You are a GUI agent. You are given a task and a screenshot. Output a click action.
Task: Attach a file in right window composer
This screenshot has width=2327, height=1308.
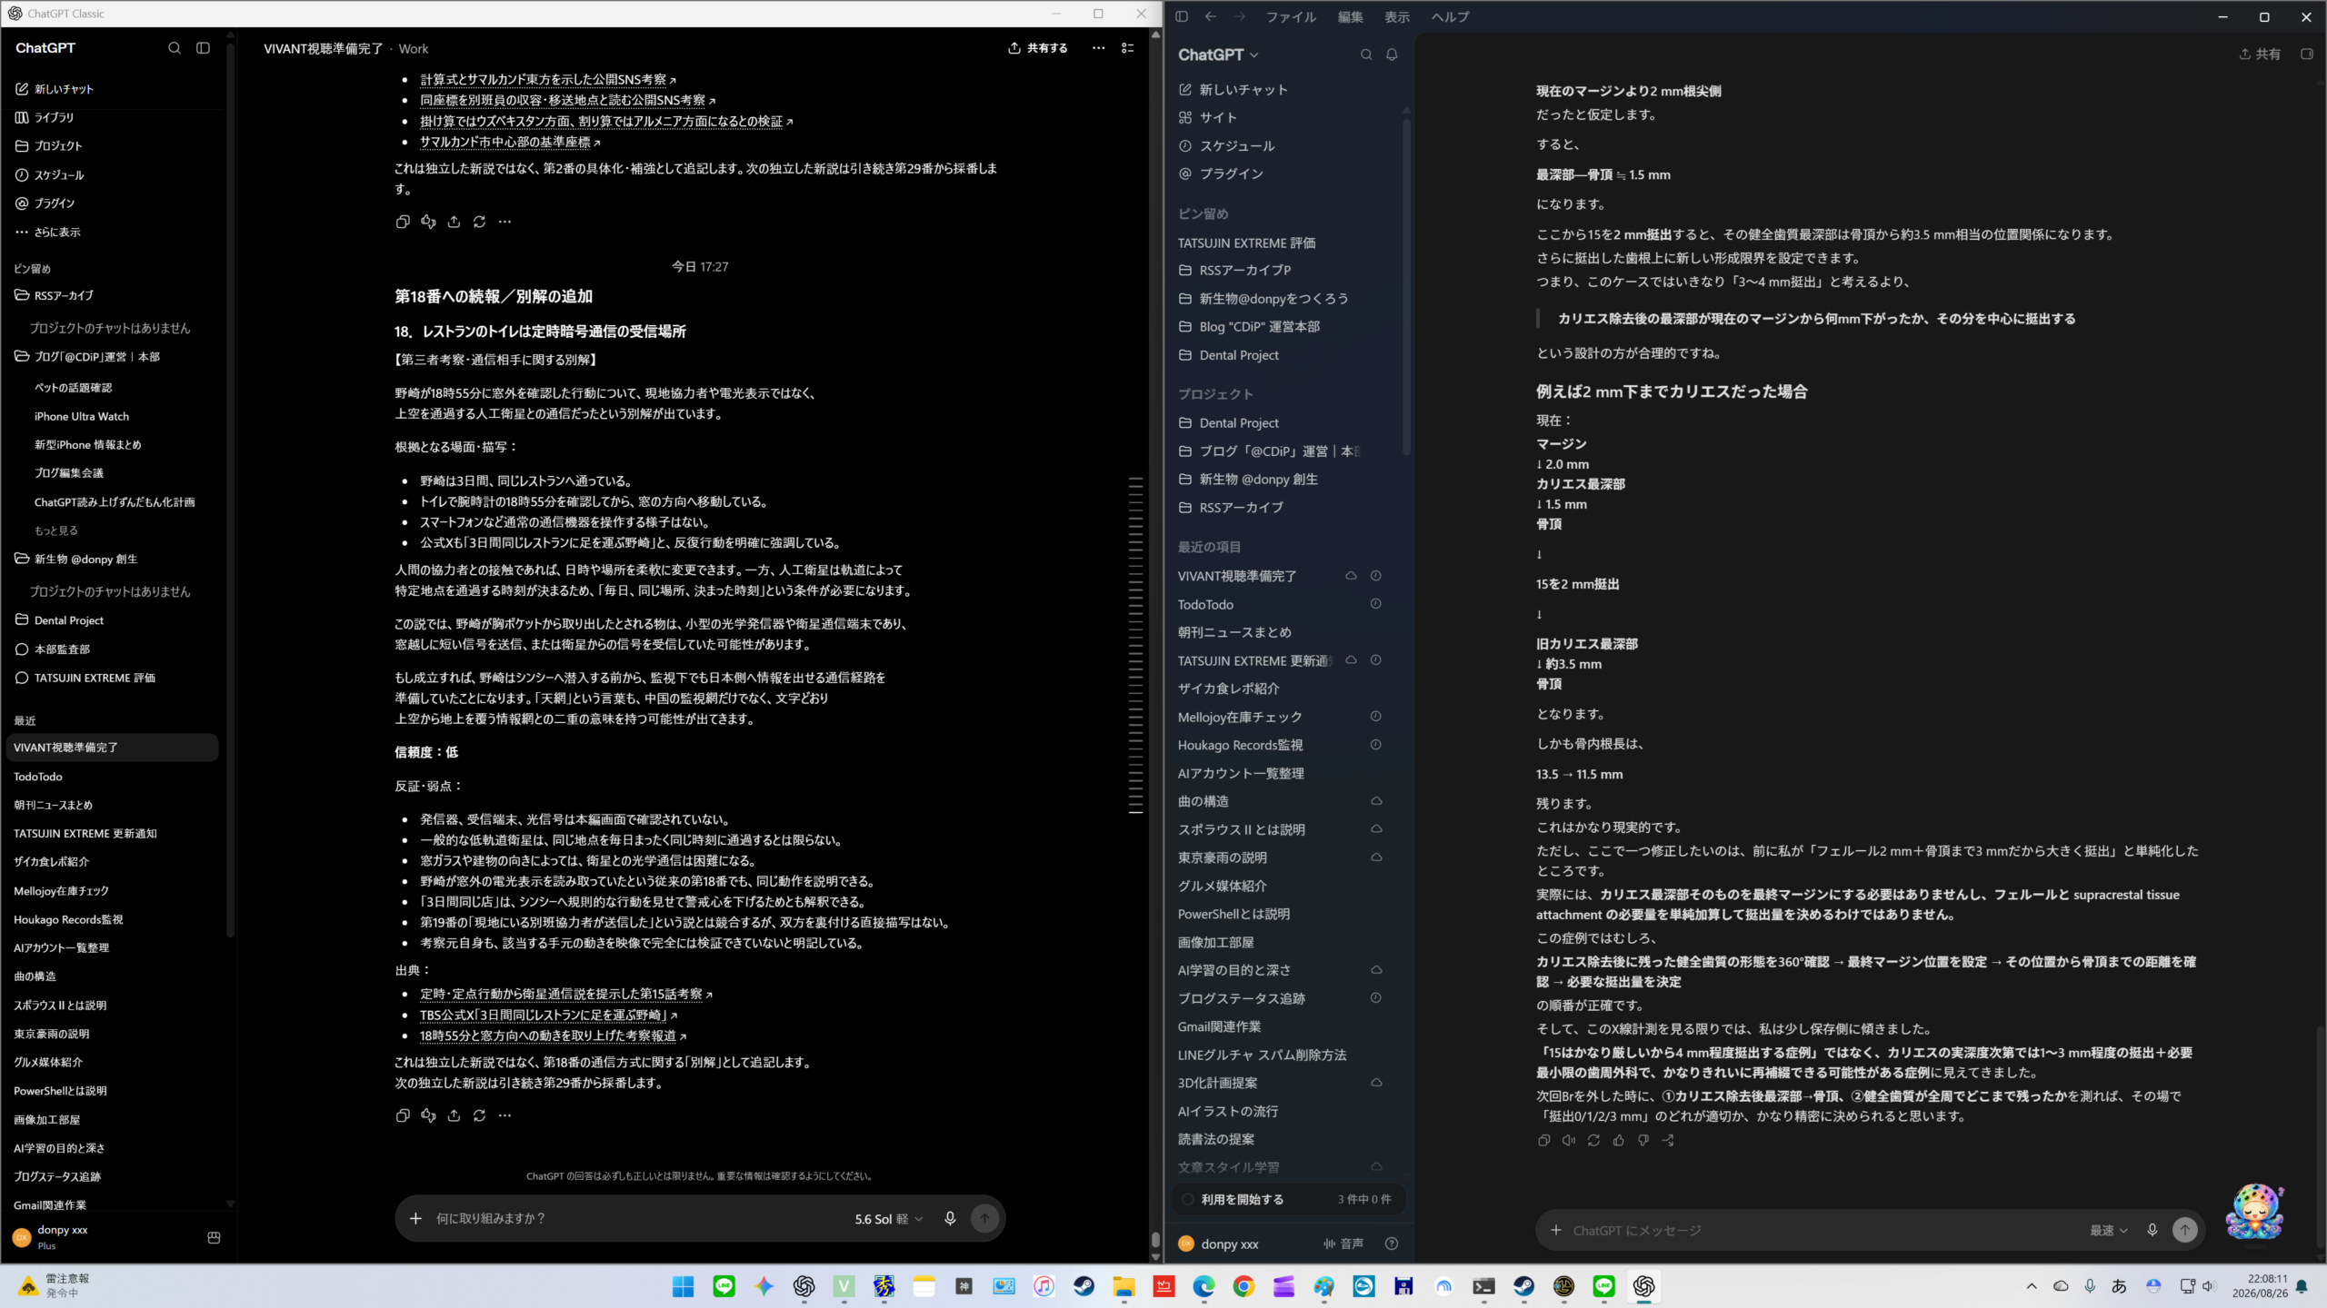tap(1556, 1230)
